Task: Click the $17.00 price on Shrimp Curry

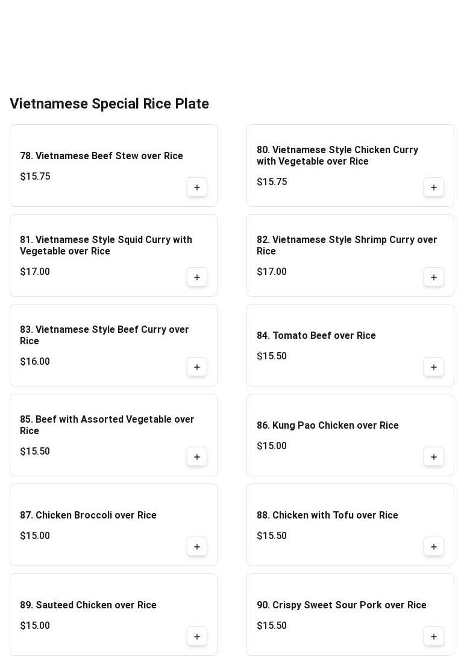Action: 272,272
